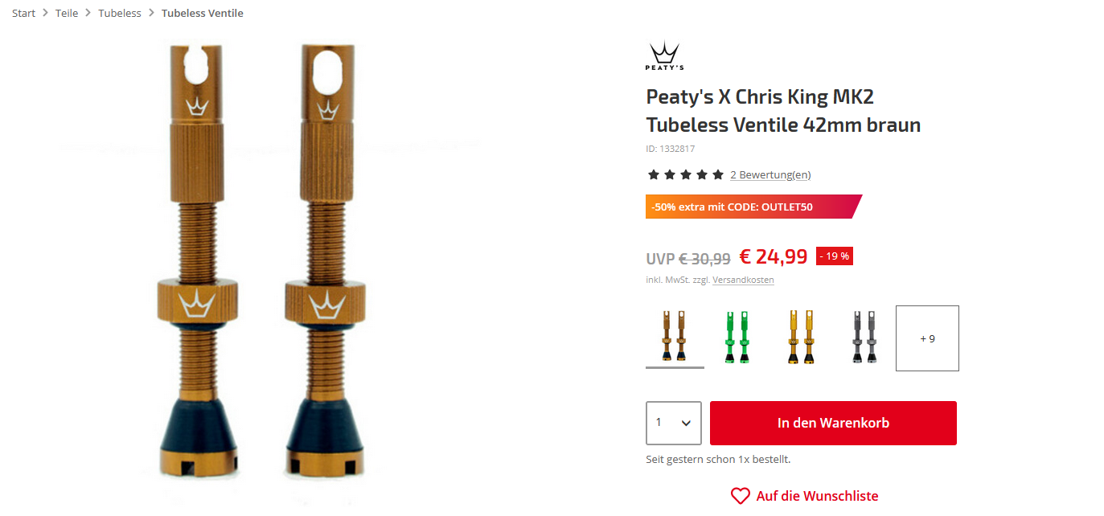Screen dimensions: 1104x516
Task: Choose the gold valve color variant
Action: coord(802,338)
